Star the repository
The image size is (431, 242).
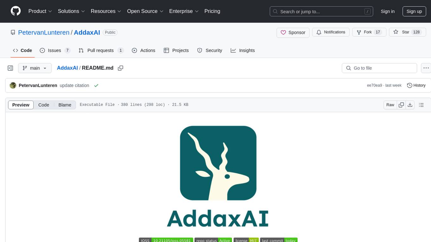point(408,32)
